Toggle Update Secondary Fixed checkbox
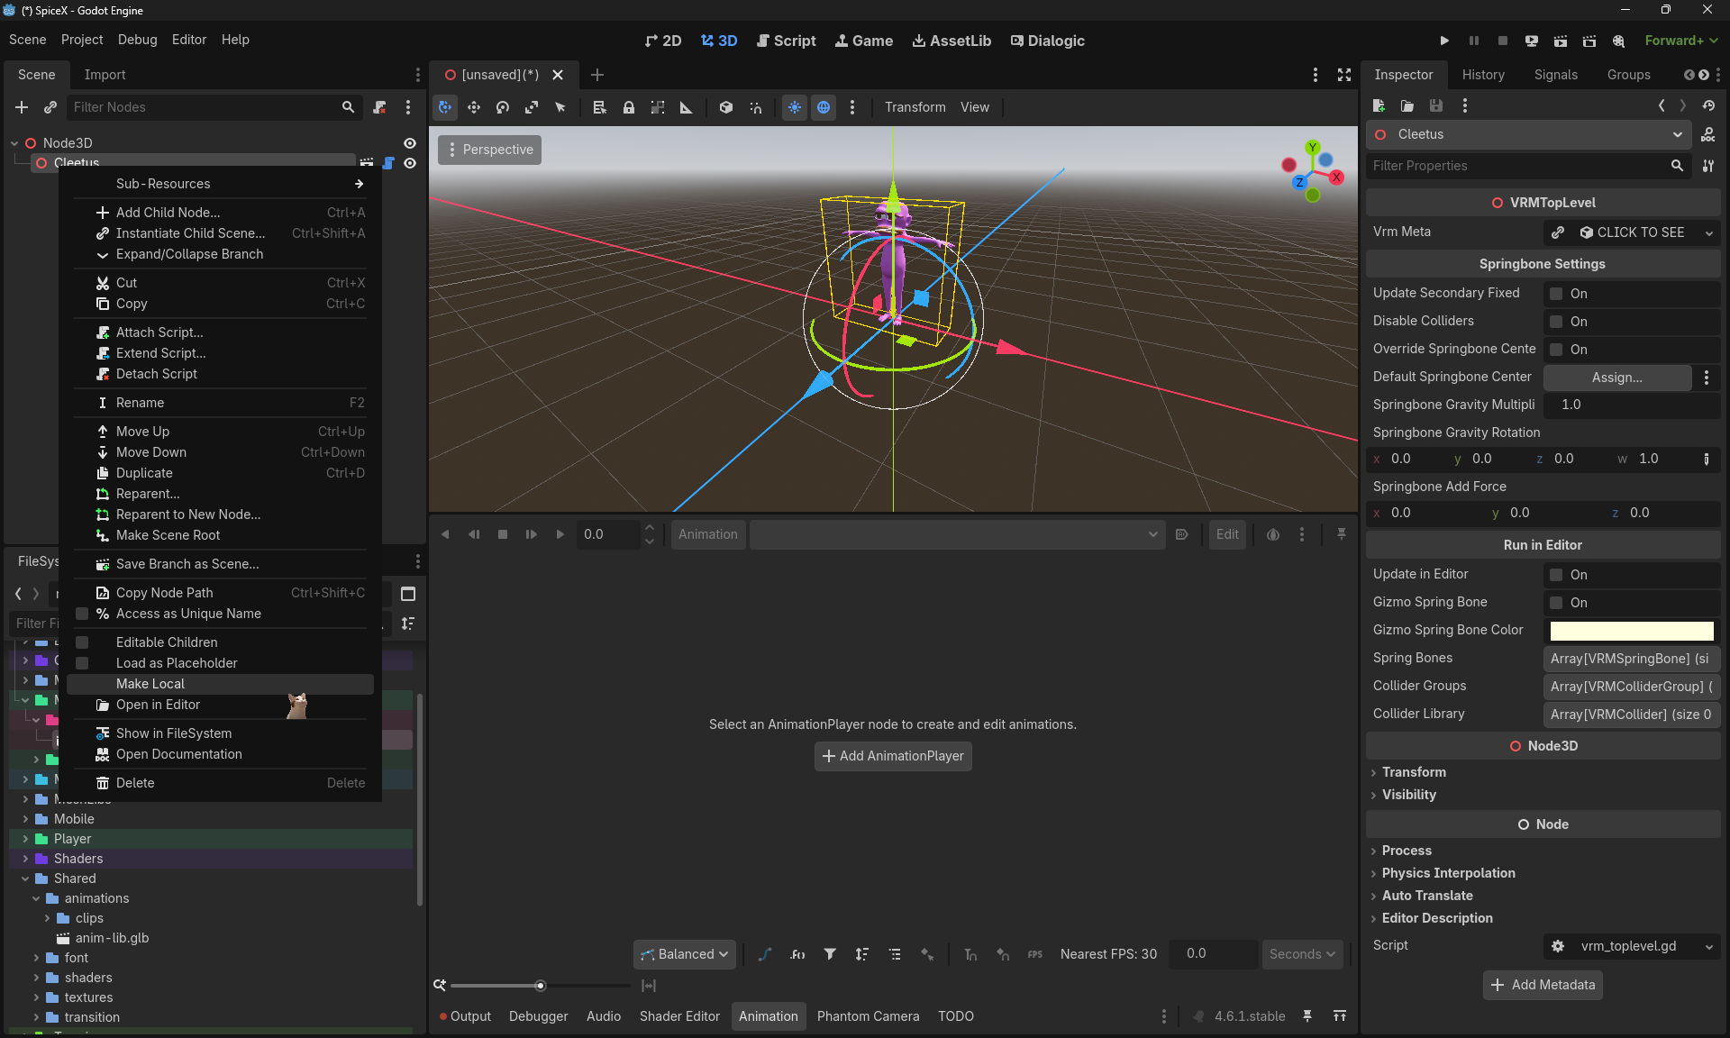Image resolution: width=1730 pixels, height=1038 pixels. [1556, 294]
